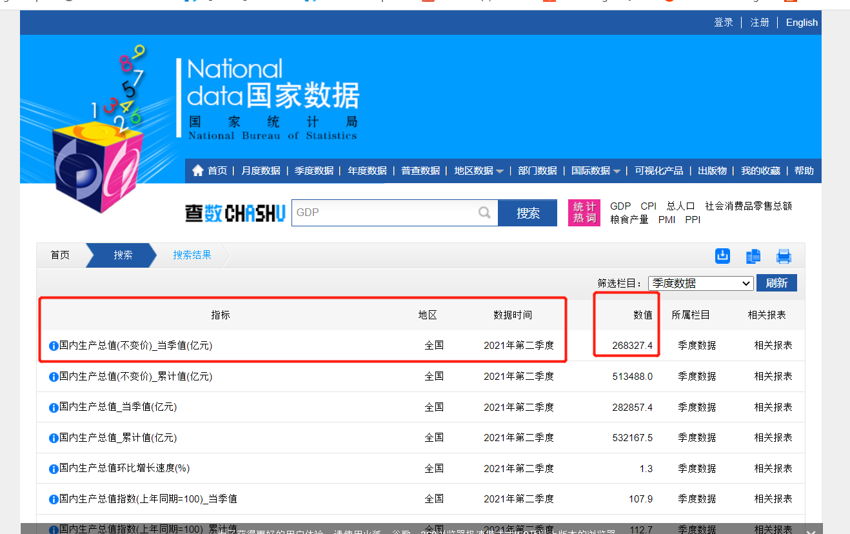Click CPI hot word link
The height and width of the screenshot is (534, 850).
tap(649, 206)
